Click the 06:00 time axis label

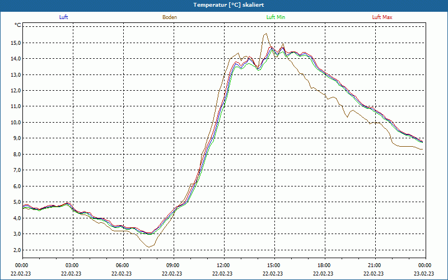(123, 265)
